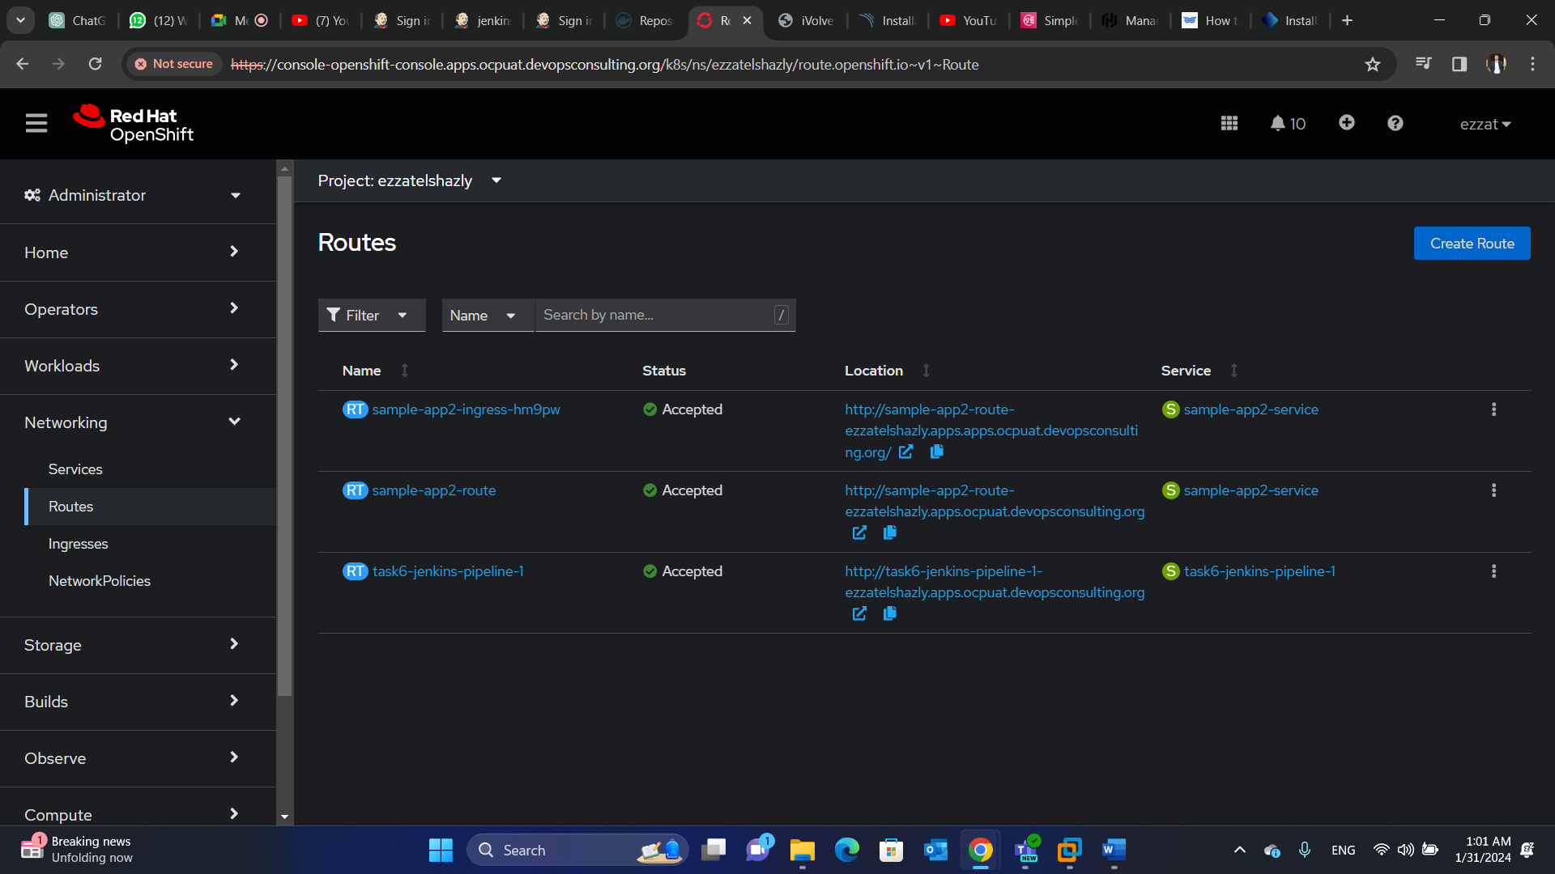Open kebab menu for sample-app2-route row
Image resolution: width=1555 pixels, height=874 pixels.
[1493, 490]
